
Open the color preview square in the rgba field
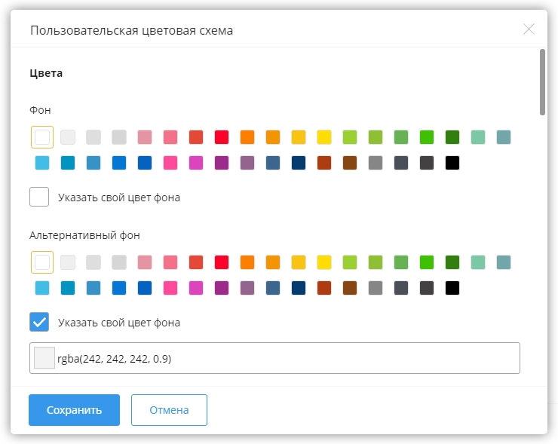(44, 358)
